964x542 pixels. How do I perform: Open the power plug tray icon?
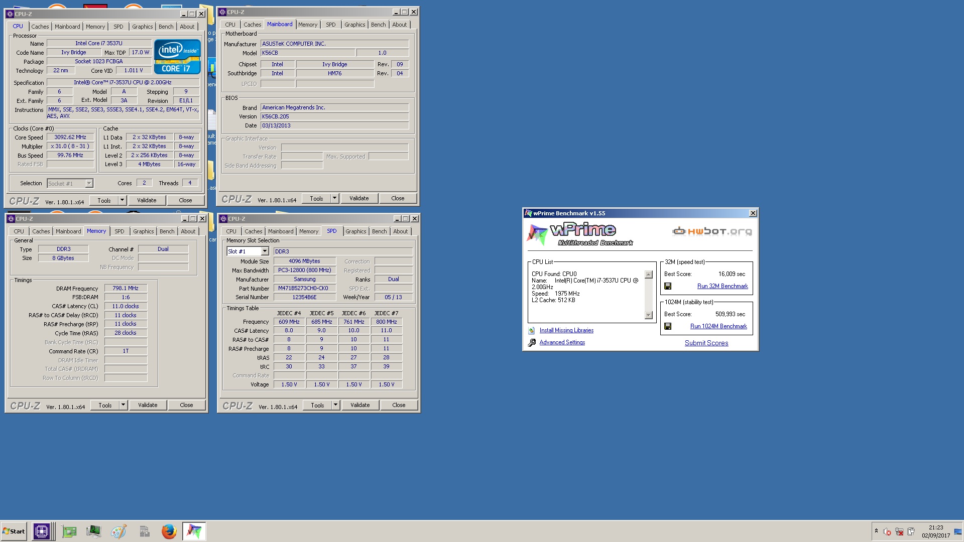click(x=911, y=531)
